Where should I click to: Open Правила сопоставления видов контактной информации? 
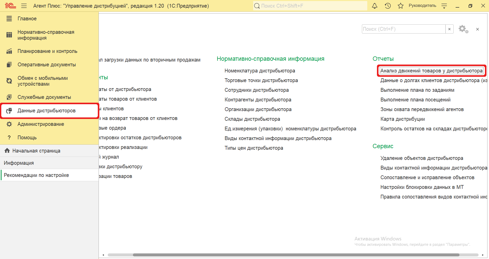pyautogui.click(x=434, y=197)
